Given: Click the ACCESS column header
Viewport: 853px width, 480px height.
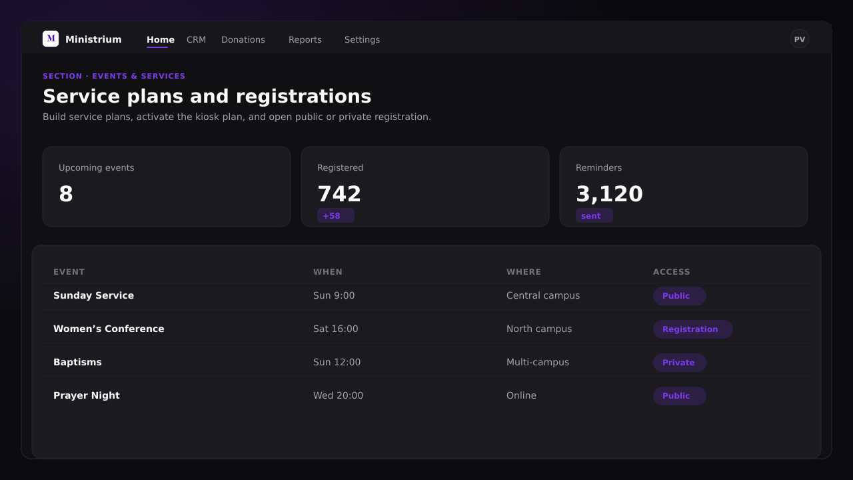Looking at the screenshot, I should (x=672, y=272).
